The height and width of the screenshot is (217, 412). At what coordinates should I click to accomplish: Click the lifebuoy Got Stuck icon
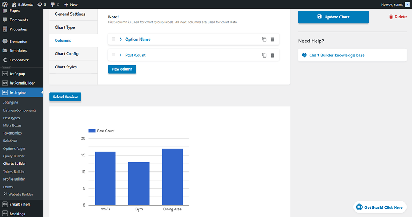pos(359,207)
